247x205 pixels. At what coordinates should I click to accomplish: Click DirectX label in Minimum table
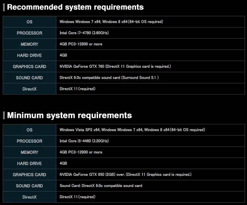coord(30,197)
